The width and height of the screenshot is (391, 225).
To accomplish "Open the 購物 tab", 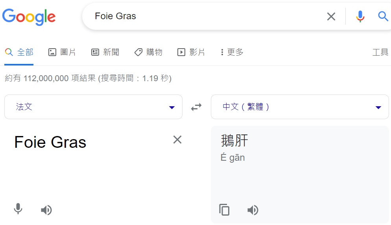I will click(x=148, y=52).
